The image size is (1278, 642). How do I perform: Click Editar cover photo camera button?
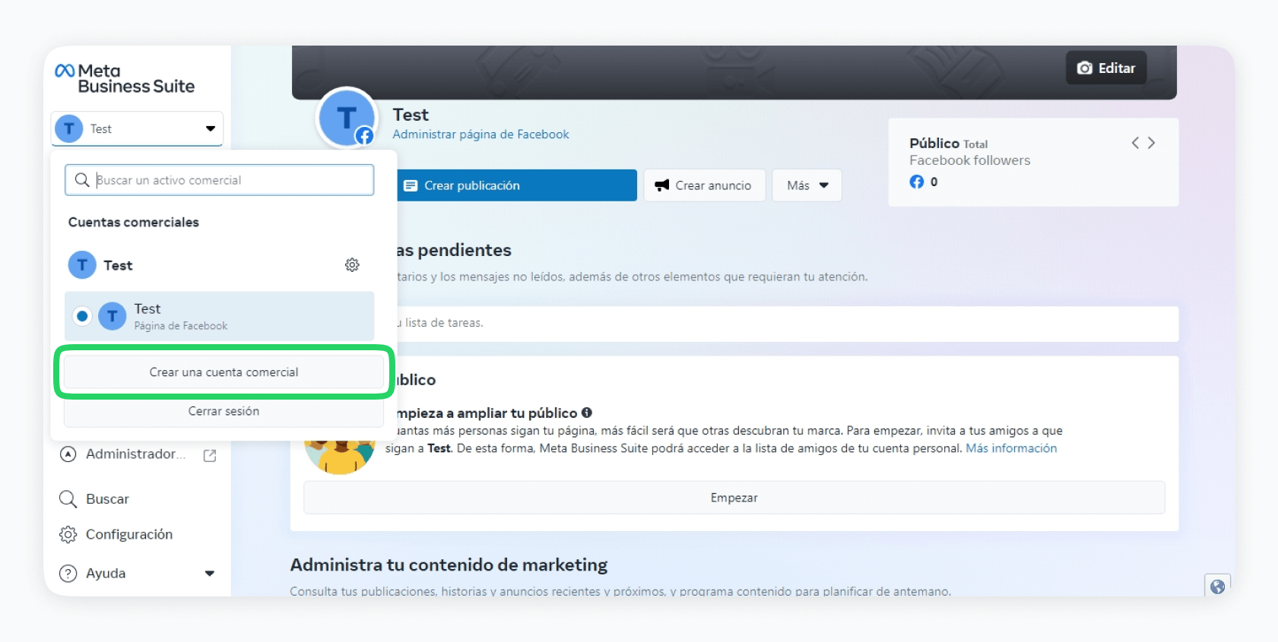coord(1106,68)
